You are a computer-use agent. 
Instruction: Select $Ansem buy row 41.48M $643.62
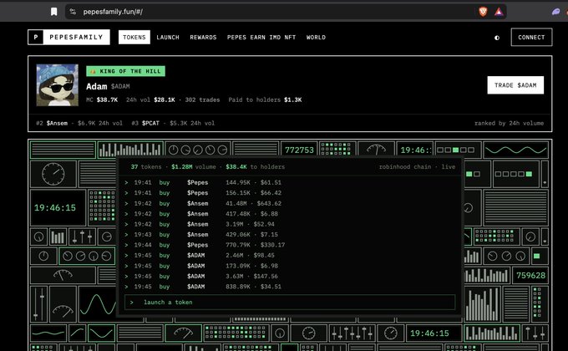pyautogui.click(x=290, y=203)
